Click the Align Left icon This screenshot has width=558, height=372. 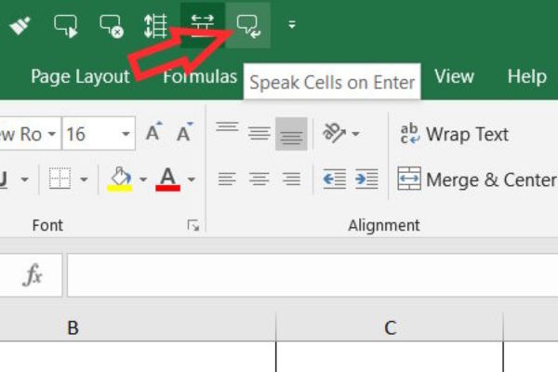(227, 179)
